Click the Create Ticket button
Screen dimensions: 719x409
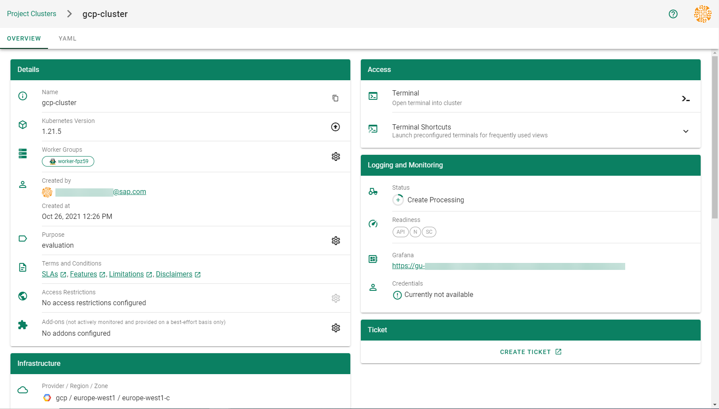[x=530, y=352]
